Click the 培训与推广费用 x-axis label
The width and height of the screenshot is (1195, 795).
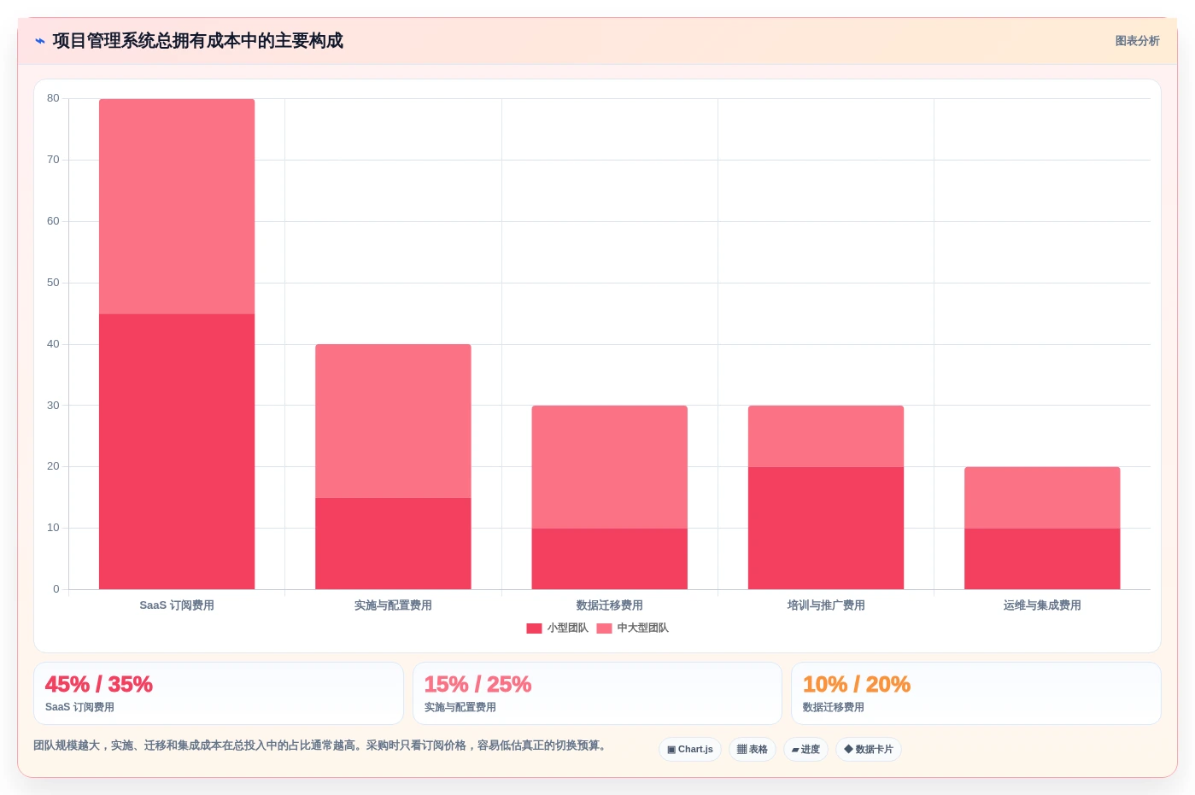tap(826, 605)
